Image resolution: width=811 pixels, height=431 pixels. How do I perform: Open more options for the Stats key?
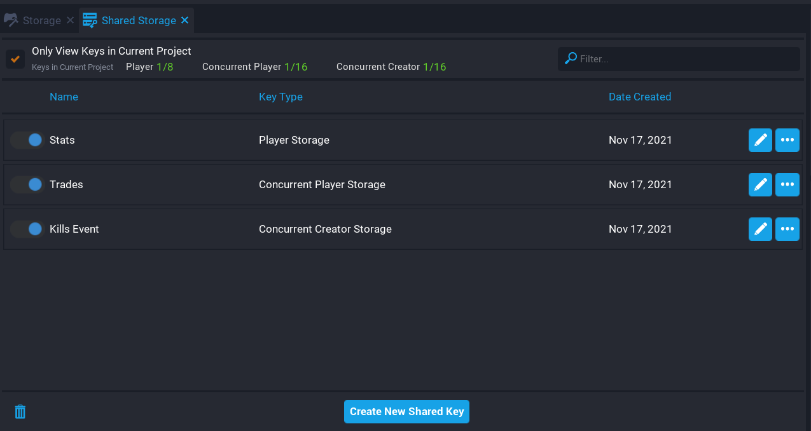pos(787,140)
